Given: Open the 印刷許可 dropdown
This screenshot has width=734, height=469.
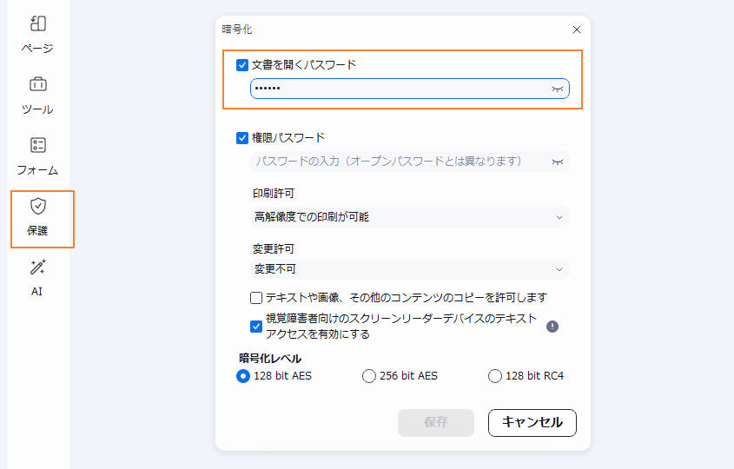Looking at the screenshot, I should click(410, 217).
